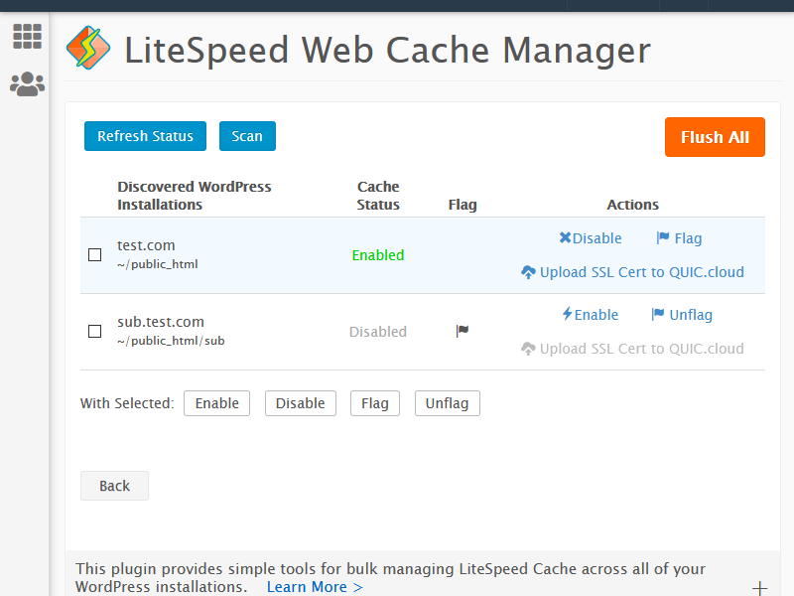Select the test.com checkbox

pyautogui.click(x=94, y=254)
